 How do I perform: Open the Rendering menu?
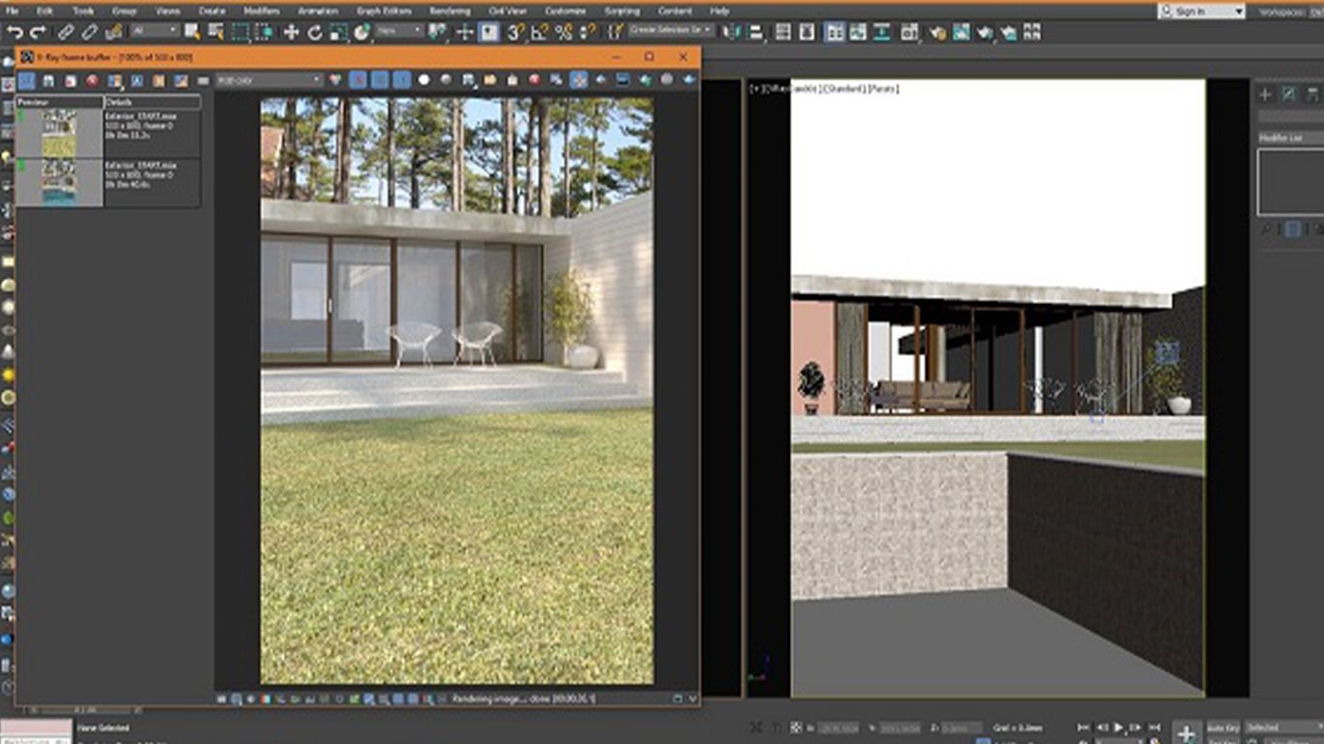coord(453,11)
